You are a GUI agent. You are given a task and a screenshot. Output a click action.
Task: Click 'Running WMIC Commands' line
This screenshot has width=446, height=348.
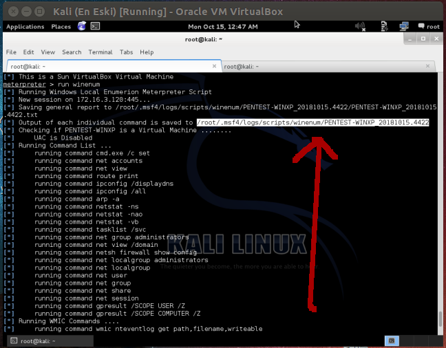(69, 321)
